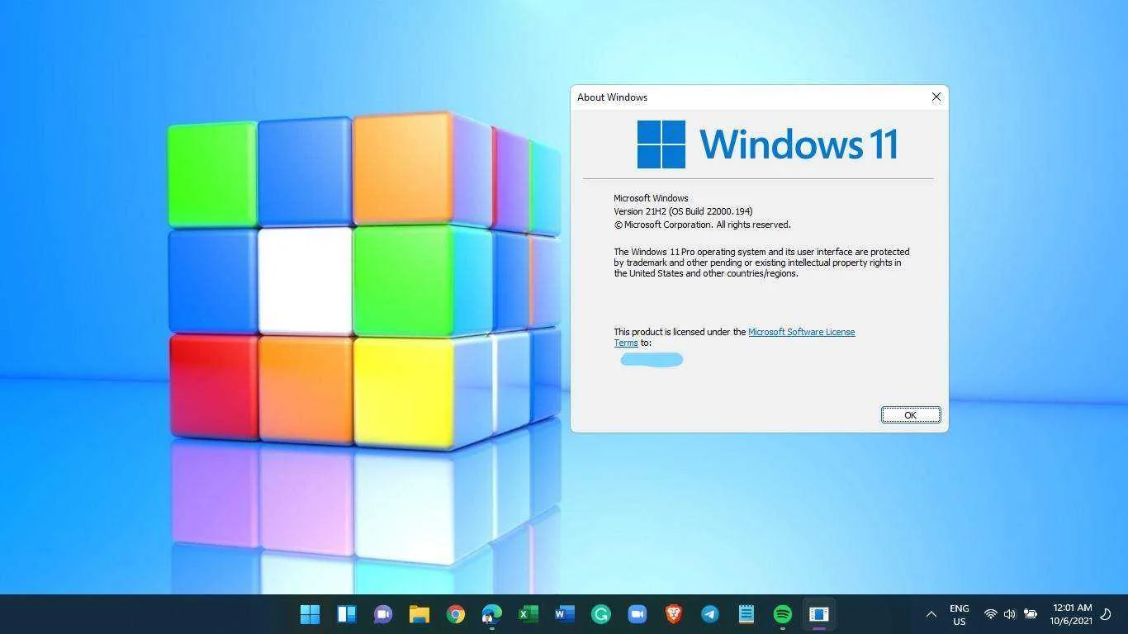Launch Word from the taskbar
This screenshot has width=1128, height=634.
point(565,614)
